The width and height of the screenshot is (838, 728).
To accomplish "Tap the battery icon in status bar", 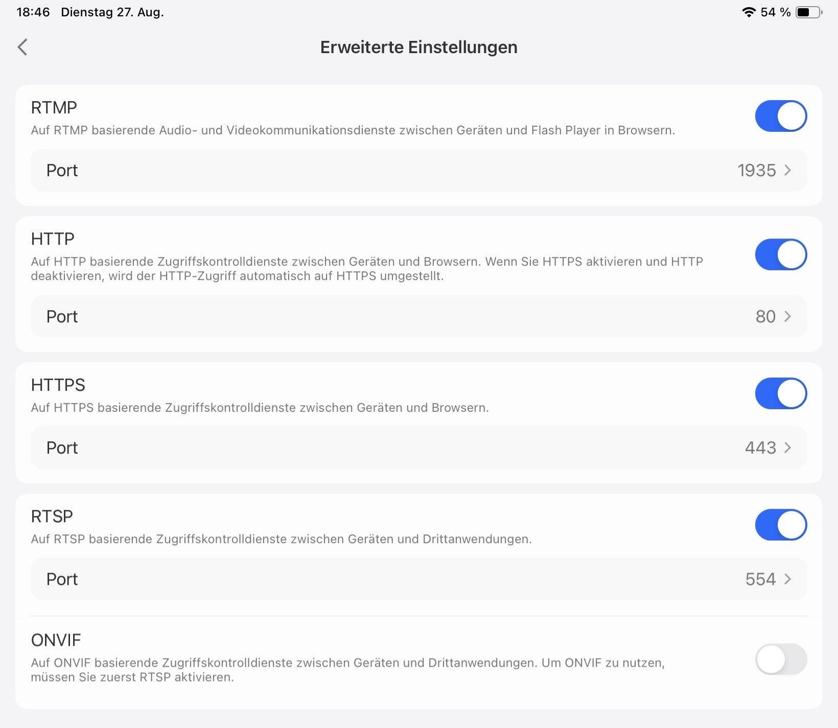I will coord(808,12).
